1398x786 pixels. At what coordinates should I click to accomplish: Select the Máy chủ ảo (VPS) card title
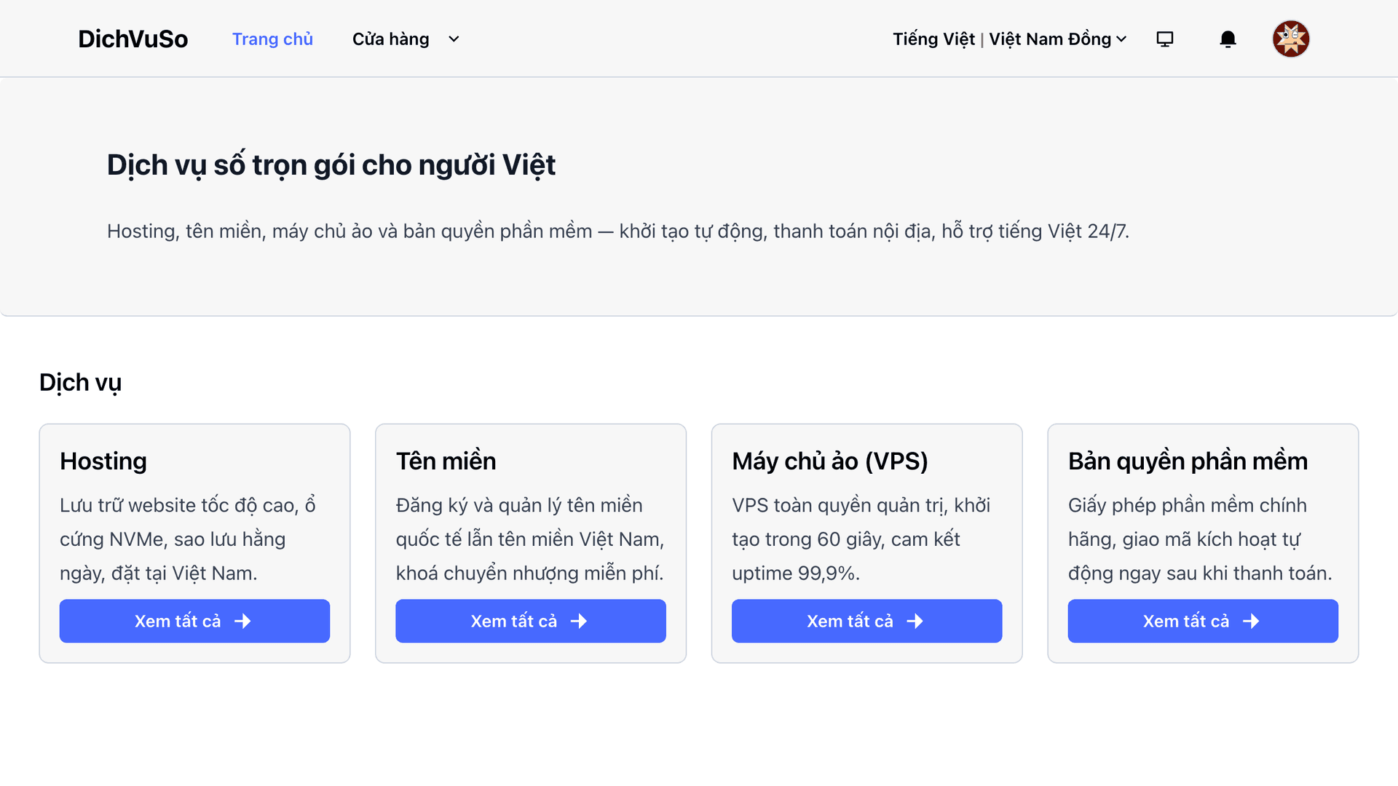pos(830,461)
